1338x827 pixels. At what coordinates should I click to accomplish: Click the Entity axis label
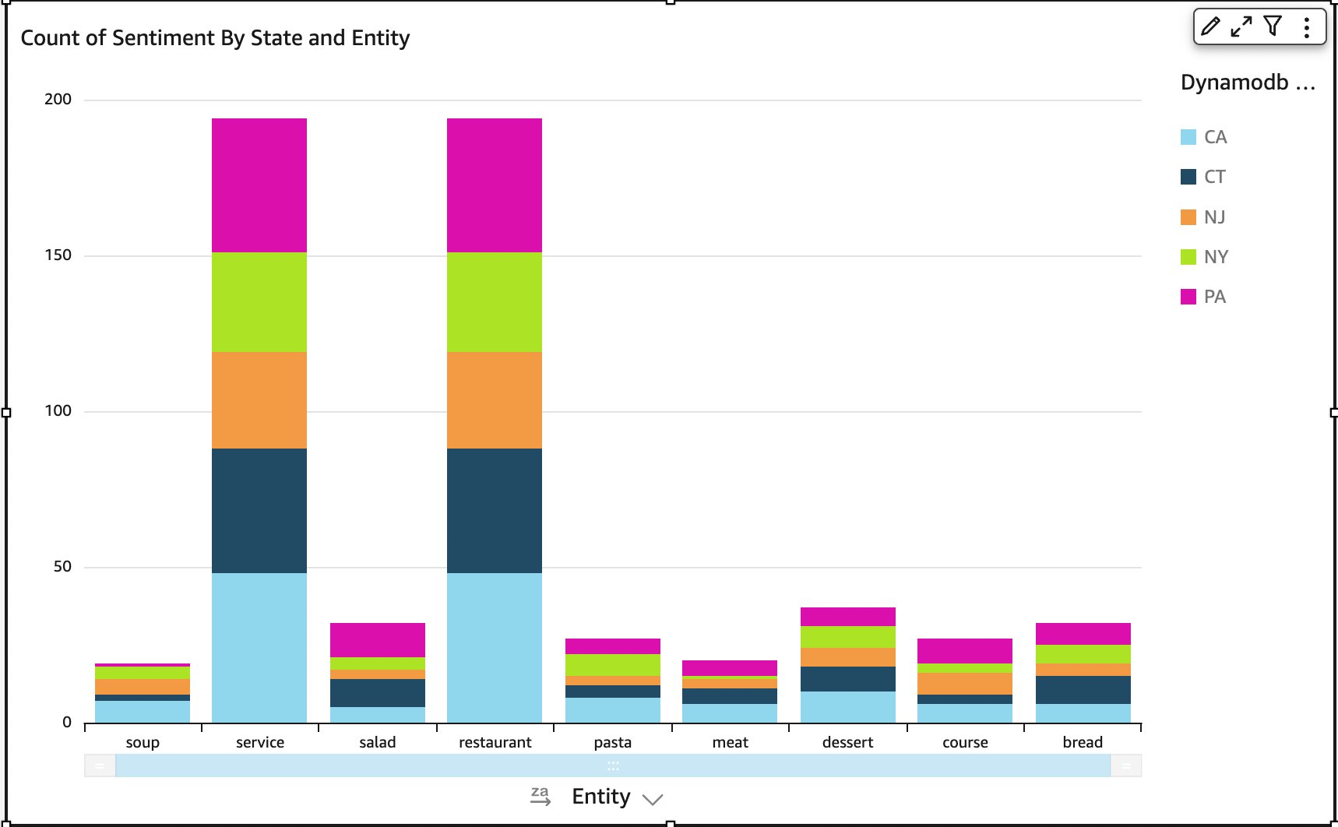(x=601, y=797)
